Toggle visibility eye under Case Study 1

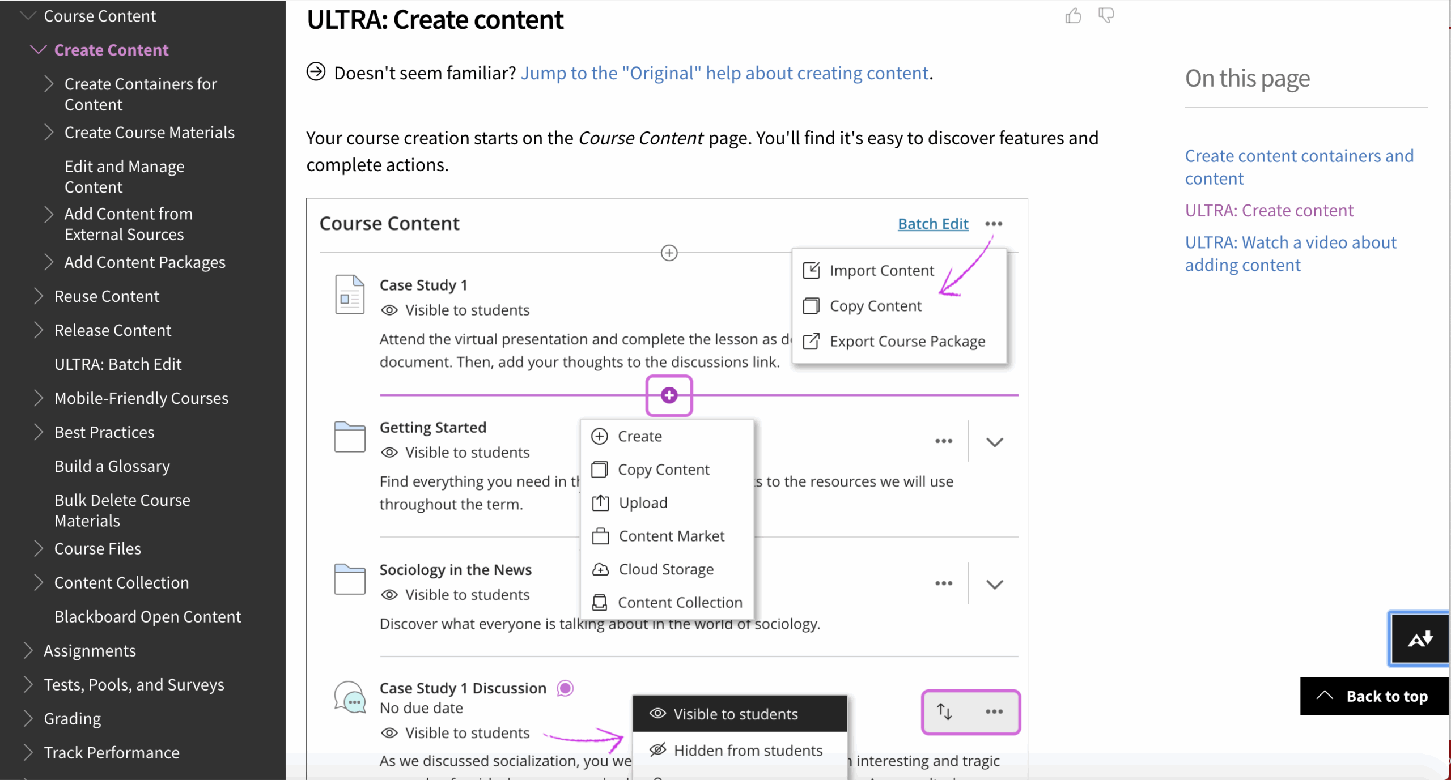tap(389, 310)
